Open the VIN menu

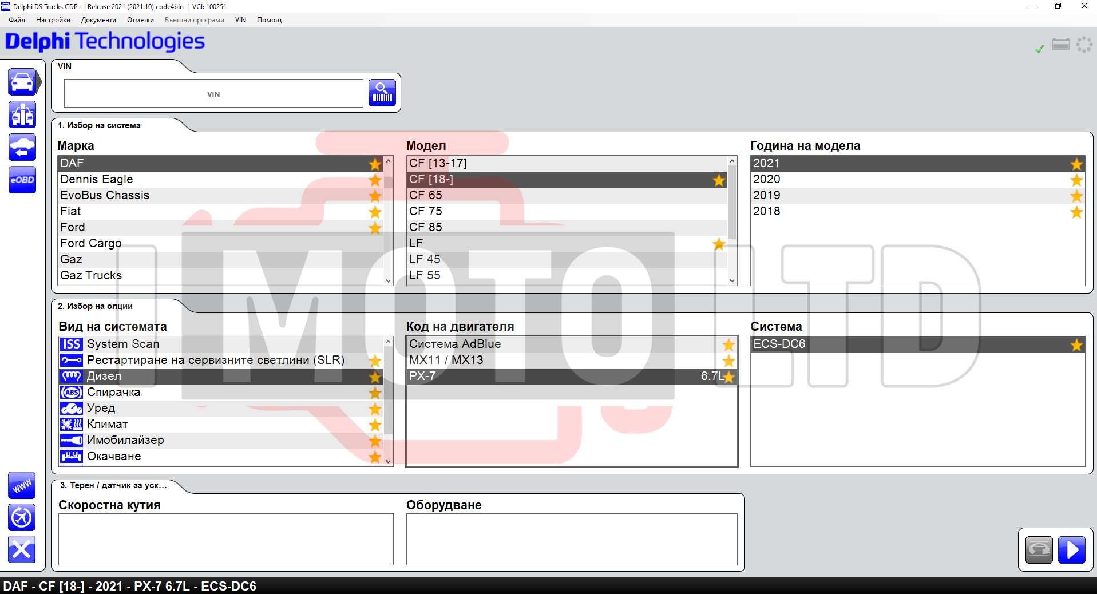[x=240, y=19]
